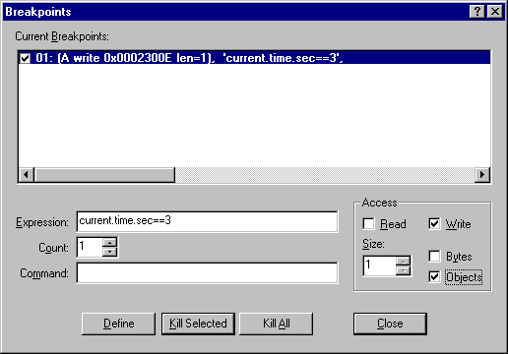Click the Command label
508x354 pixels.
pyautogui.click(x=44, y=273)
